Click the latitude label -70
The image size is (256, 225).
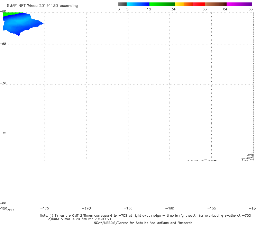[x=3, y=83]
